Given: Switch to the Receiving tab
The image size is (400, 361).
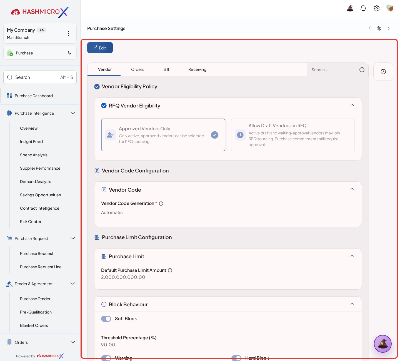Looking at the screenshot, I should 197,69.
